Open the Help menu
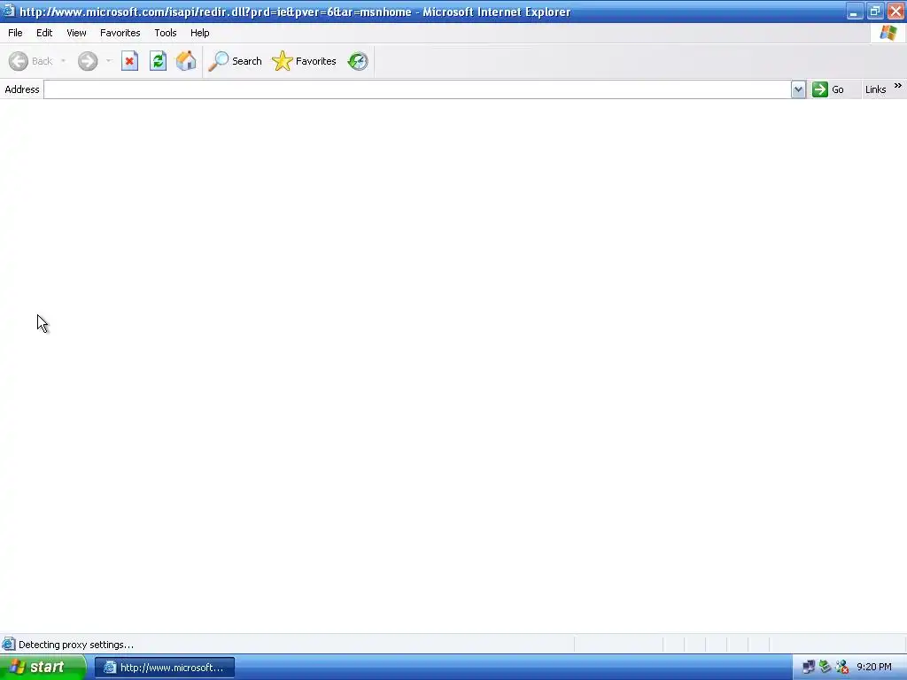This screenshot has height=680, width=907. [x=199, y=33]
